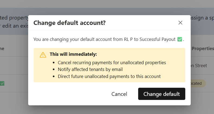Click green checkmark in background table row

(2, 83)
